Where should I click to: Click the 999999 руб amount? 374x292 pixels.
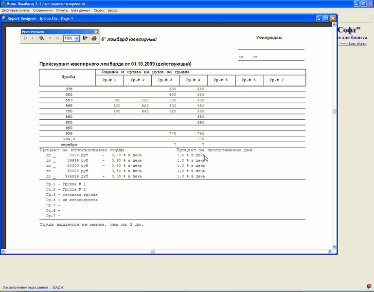[x=76, y=176]
